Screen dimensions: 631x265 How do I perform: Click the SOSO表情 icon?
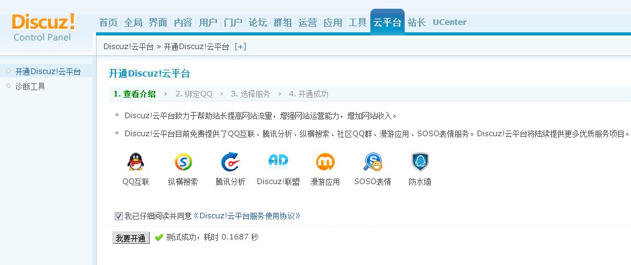[373, 162]
